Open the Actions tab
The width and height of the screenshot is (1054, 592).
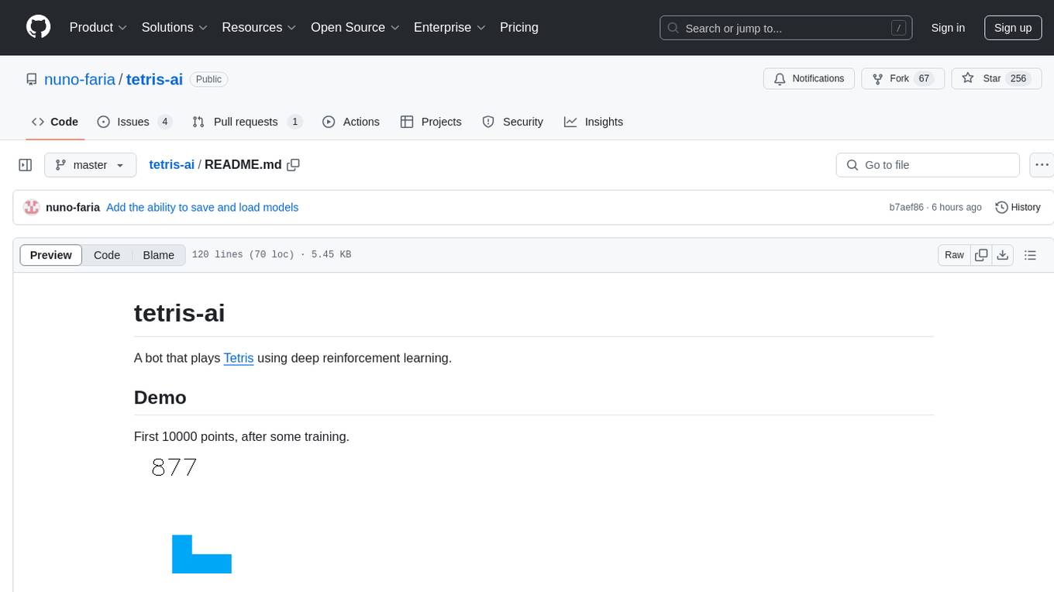coord(351,122)
